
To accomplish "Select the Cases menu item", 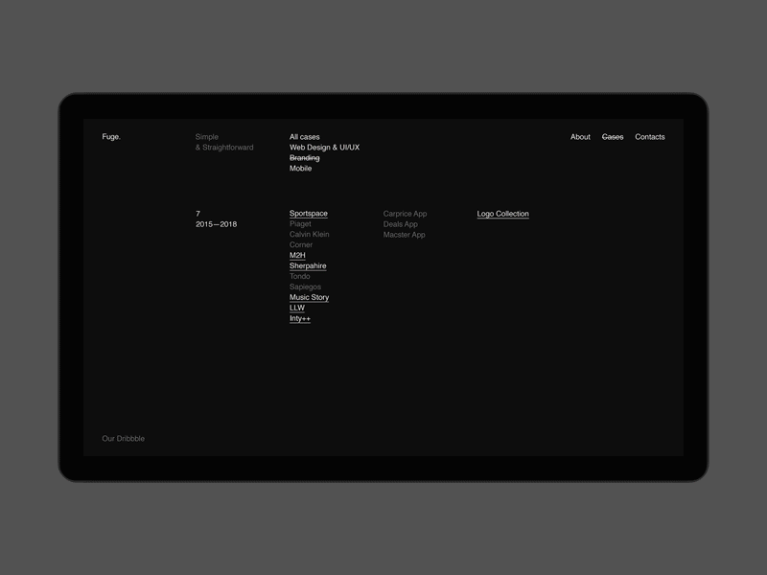I will 612,136.
